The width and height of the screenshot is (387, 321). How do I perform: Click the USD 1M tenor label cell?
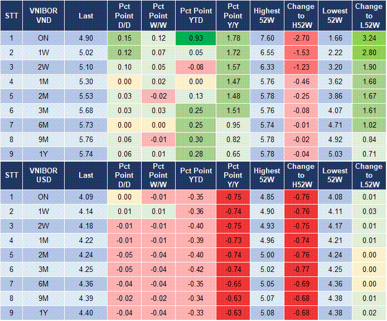pos(43,240)
